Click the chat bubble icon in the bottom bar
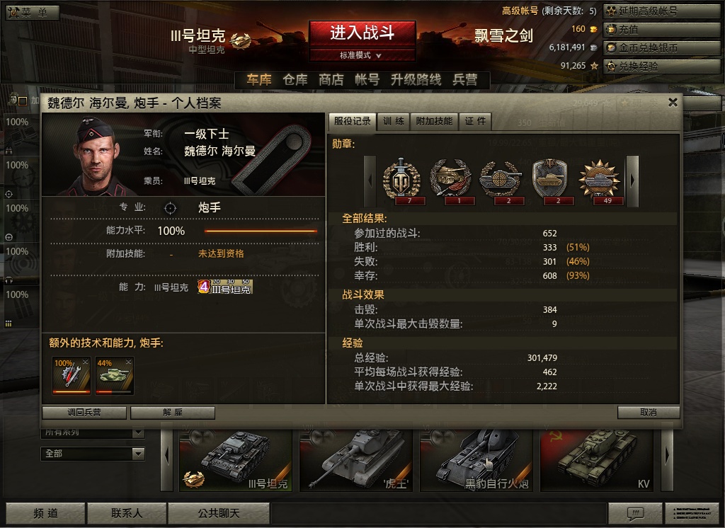Image resolution: width=725 pixels, height=528 pixels. (x=635, y=512)
